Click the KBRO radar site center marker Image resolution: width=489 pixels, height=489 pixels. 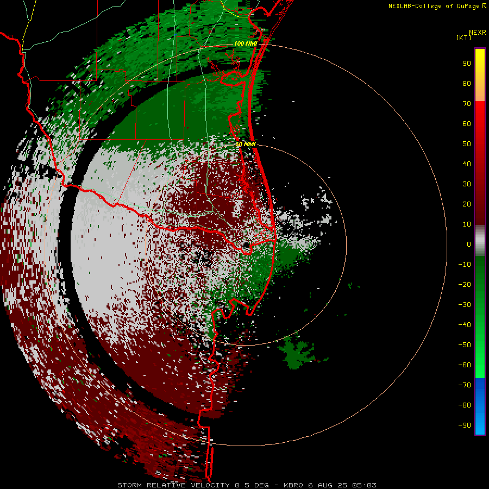[x=246, y=245]
